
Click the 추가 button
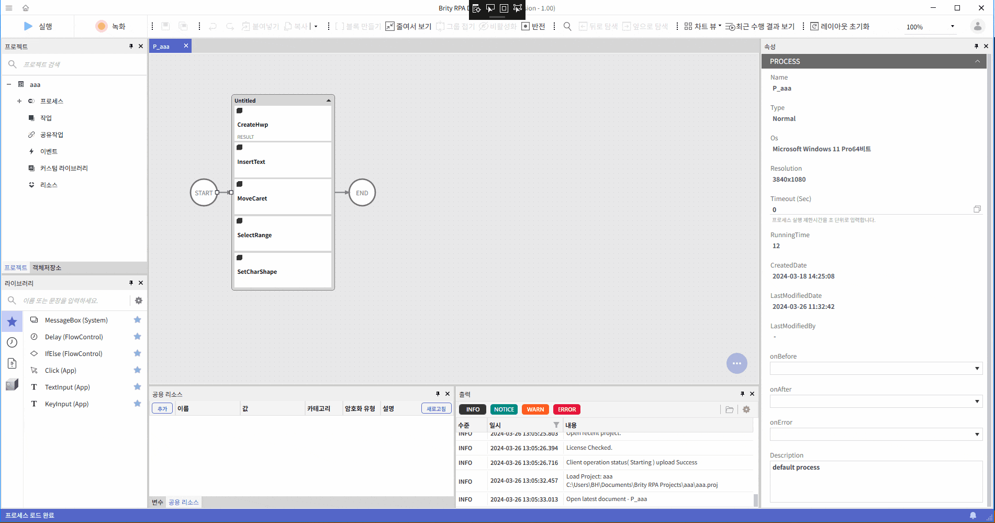click(162, 408)
